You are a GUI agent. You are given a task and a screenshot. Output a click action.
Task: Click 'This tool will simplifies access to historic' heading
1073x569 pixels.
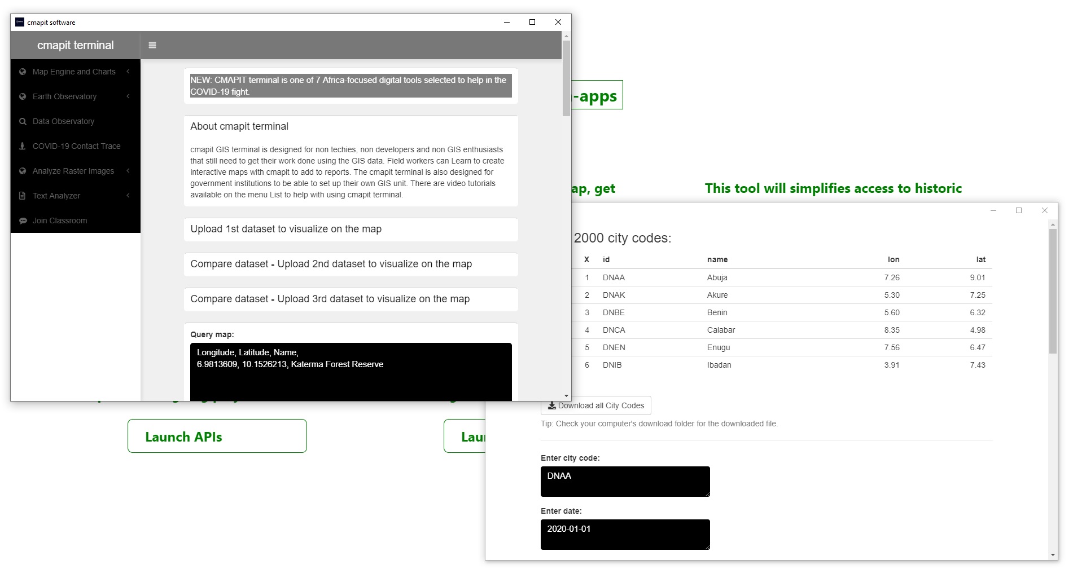pos(833,188)
